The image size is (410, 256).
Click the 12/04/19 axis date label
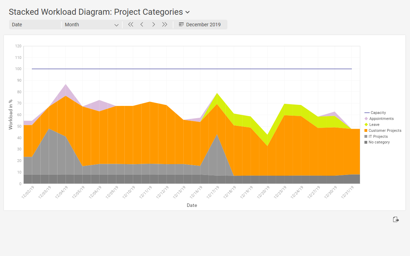click(x=62, y=193)
